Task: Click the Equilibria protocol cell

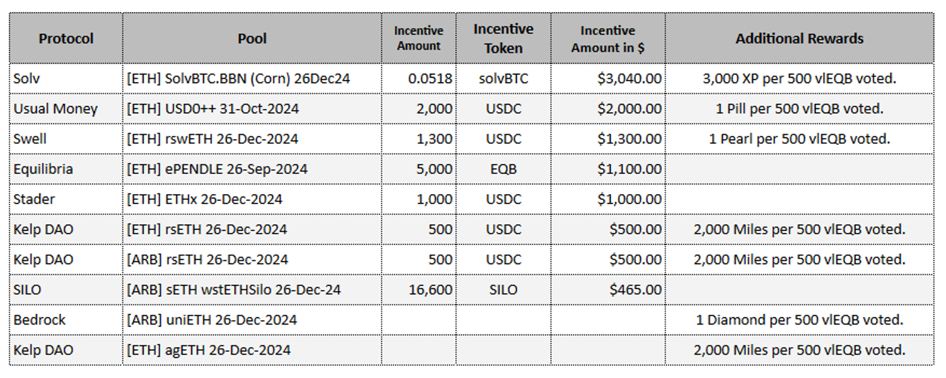Action: pyautogui.click(x=66, y=169)
